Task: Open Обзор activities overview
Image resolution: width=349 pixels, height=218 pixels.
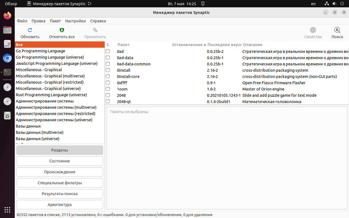Action: tap(11, 4)
